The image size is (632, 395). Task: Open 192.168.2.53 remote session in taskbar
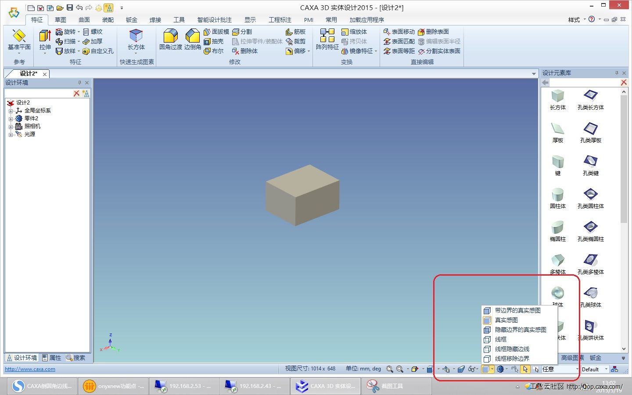tap(184, 386)
